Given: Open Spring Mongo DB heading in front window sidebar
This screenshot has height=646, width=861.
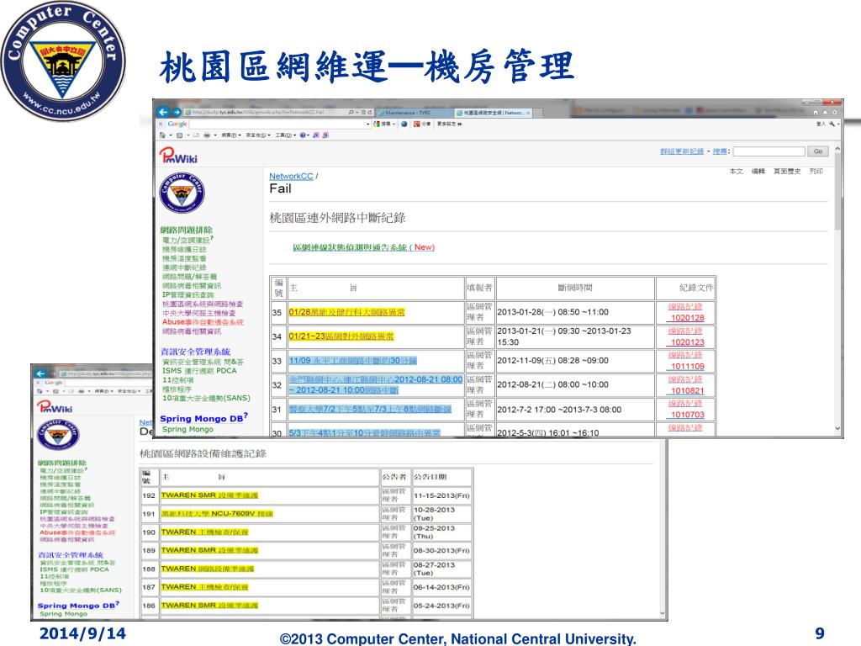Looking at the screenshot, I should (203, 418).
